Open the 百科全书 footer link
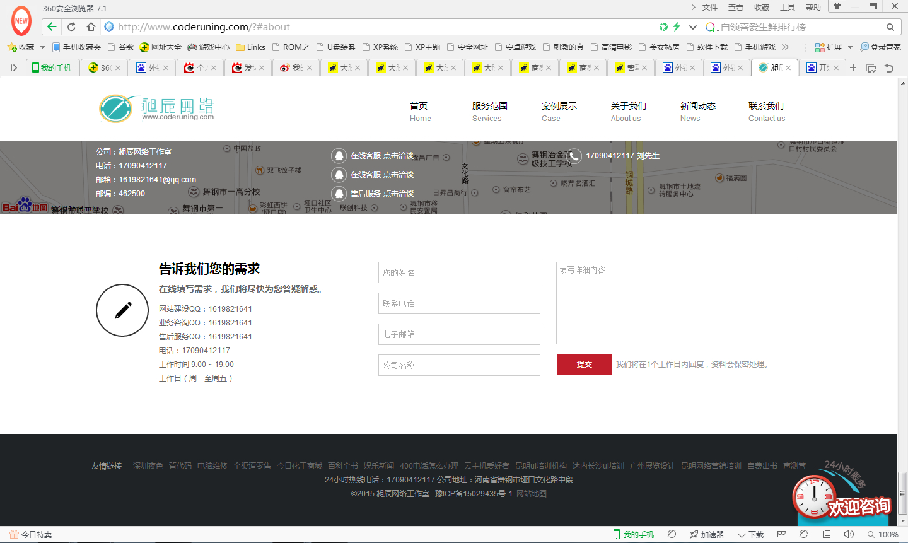This screenshot has height=543, width=908. [x=343, y=466]
